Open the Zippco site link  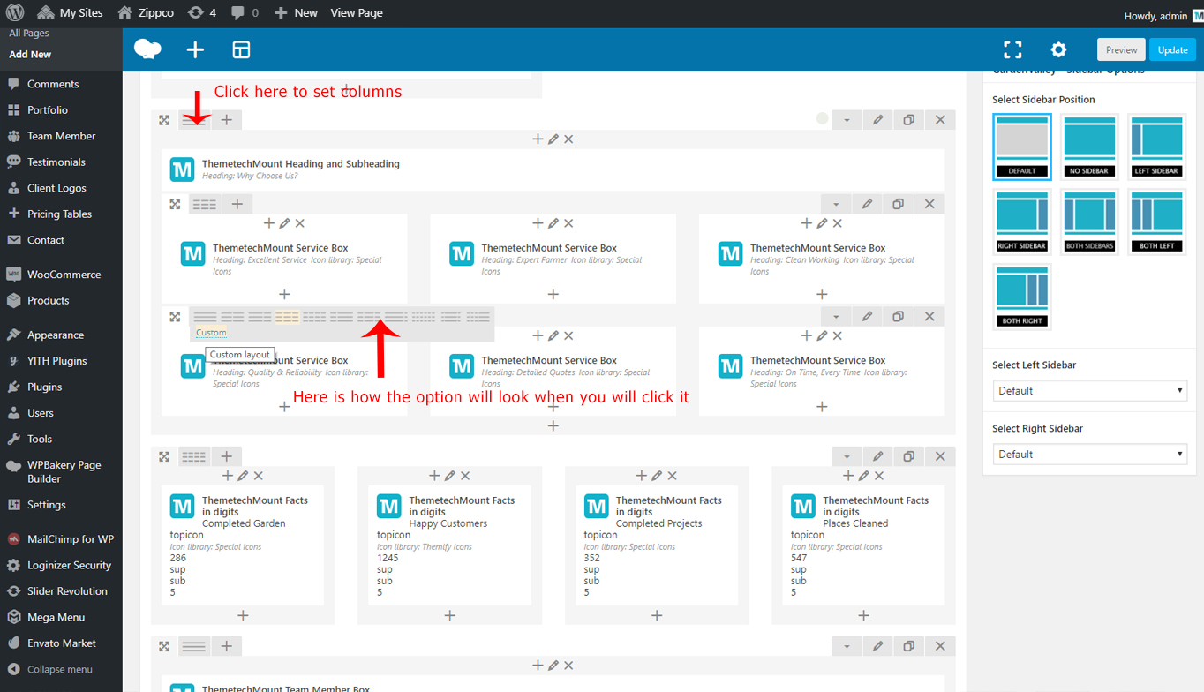146,13
